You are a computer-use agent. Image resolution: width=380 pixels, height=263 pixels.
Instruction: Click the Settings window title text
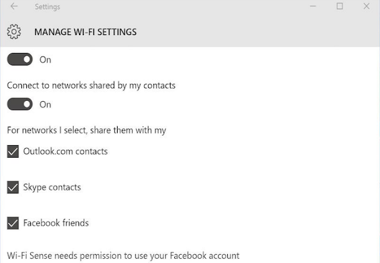click(x=48, y=7)
